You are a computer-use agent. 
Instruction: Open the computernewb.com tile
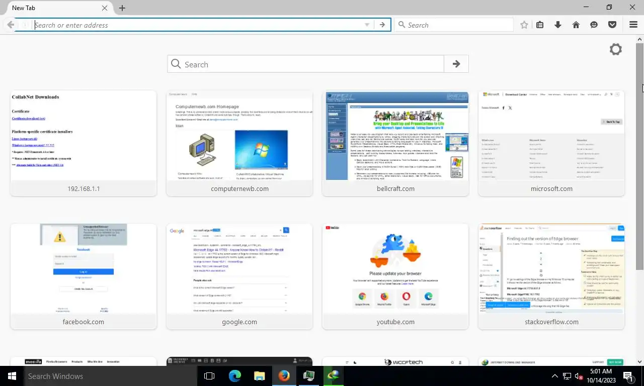[x=239, y=143]
